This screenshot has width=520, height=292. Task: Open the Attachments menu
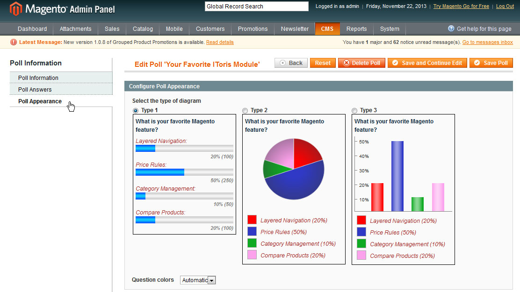[x=75, y=29]
